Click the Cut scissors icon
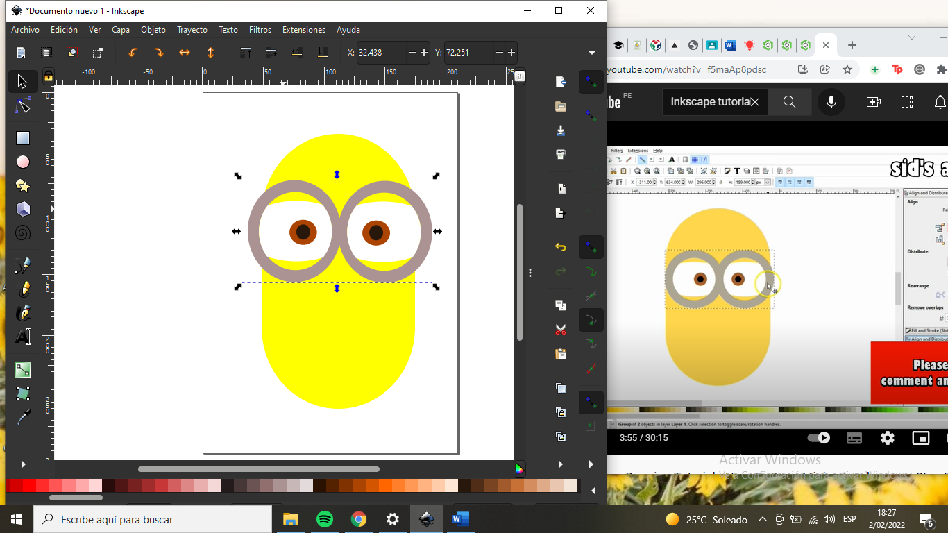The height and width of the screenshot is (533, 948). 561,330
